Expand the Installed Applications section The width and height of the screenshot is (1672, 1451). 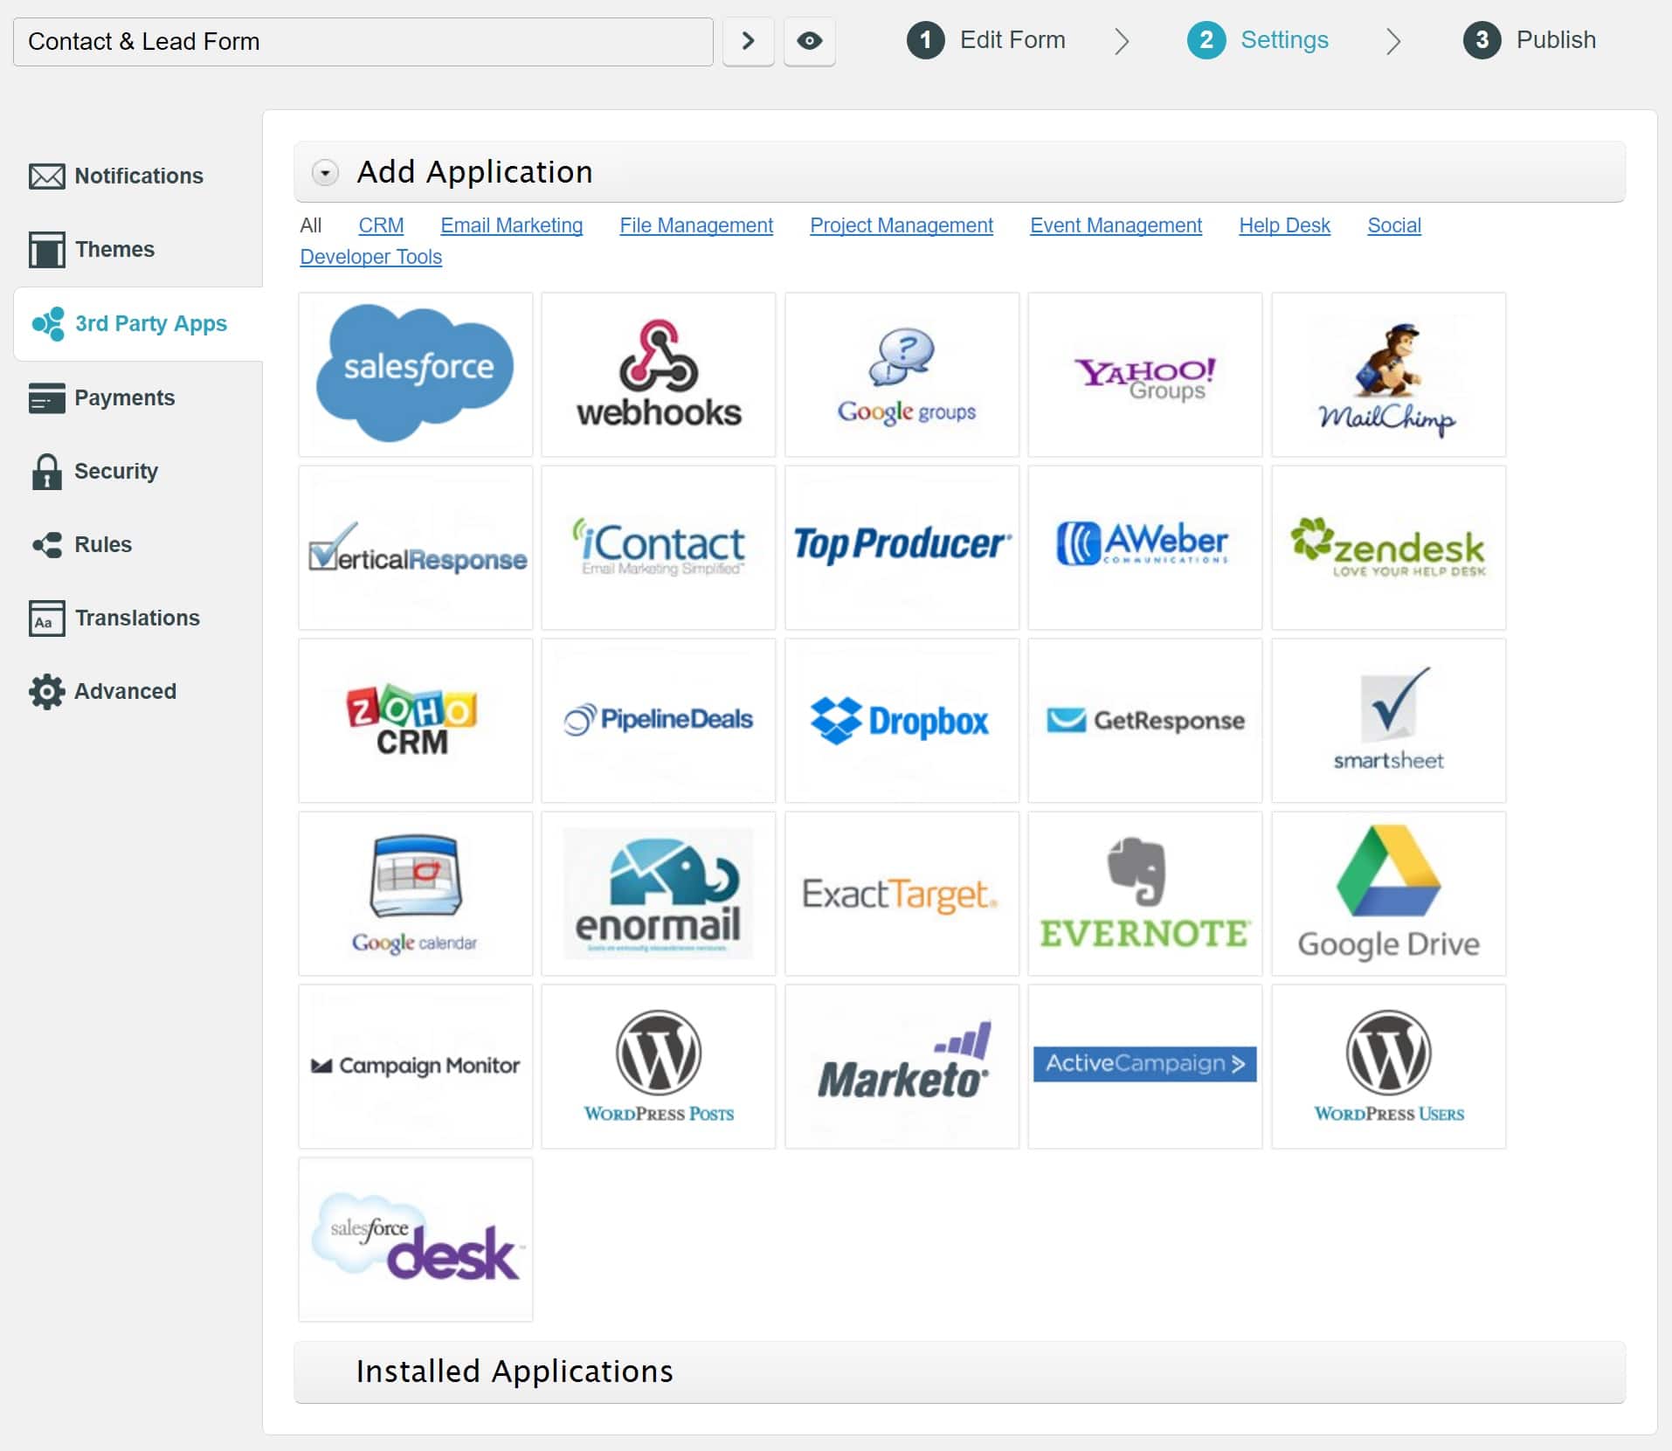click(959, 1372)
